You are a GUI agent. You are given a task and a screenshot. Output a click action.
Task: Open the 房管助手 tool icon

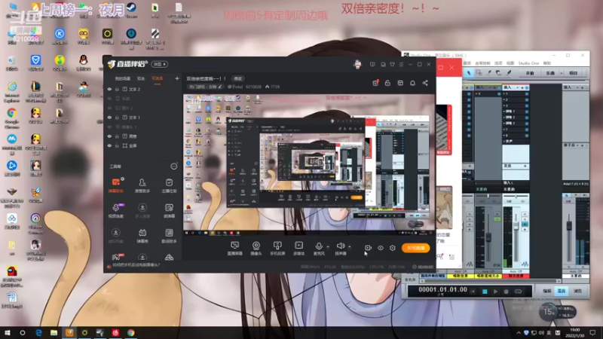point(142,185)
